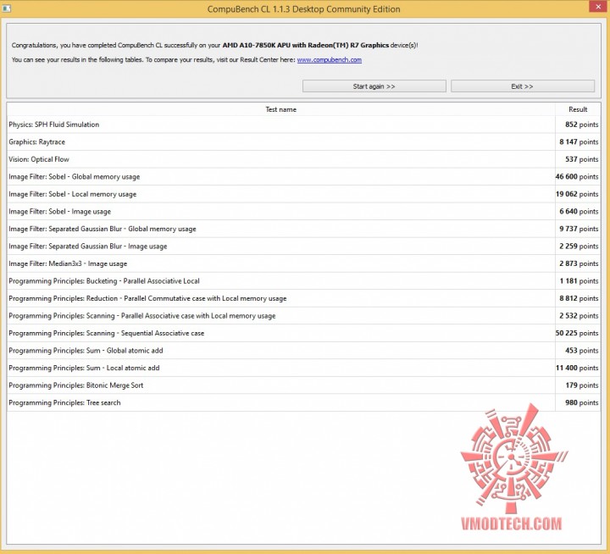The width and height of the screenshot is (610, 554).
Task: Click the 8 812 points result
Action: 579,298
